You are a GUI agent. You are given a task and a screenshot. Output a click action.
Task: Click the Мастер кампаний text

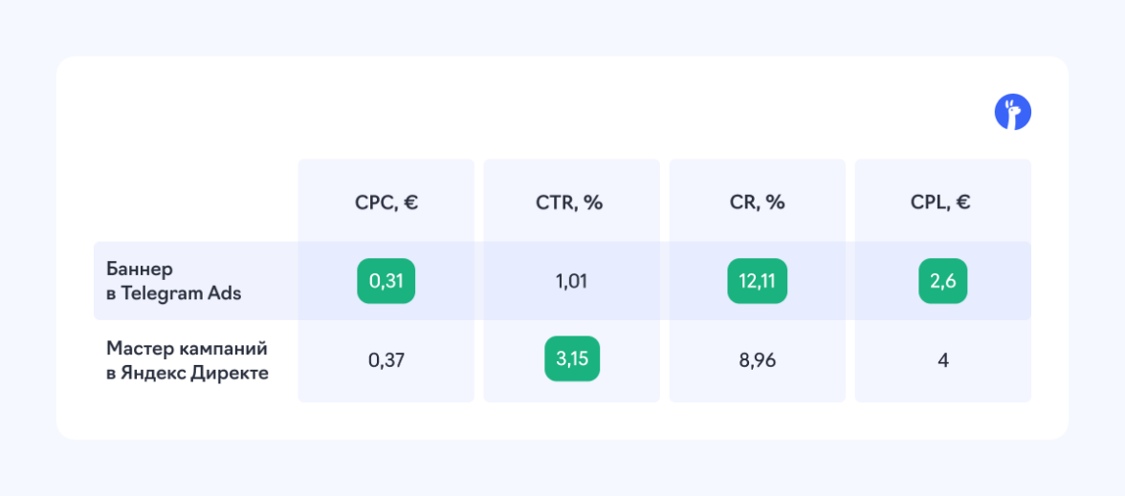click(187, 347)
